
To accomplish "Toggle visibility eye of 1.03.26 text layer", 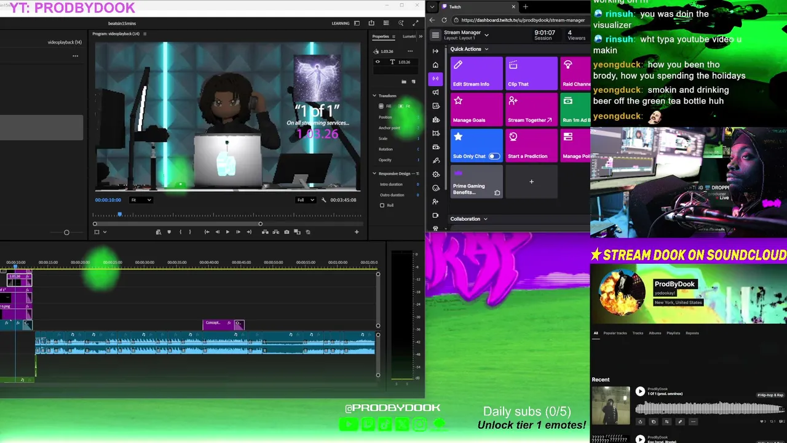I will pos(378,62).
